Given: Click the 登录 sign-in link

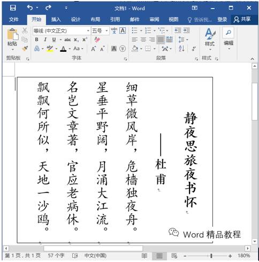Looking at the screenshot, I should [x=222, y=19].
